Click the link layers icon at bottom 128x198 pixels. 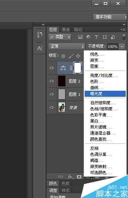[x=61, y=176]
